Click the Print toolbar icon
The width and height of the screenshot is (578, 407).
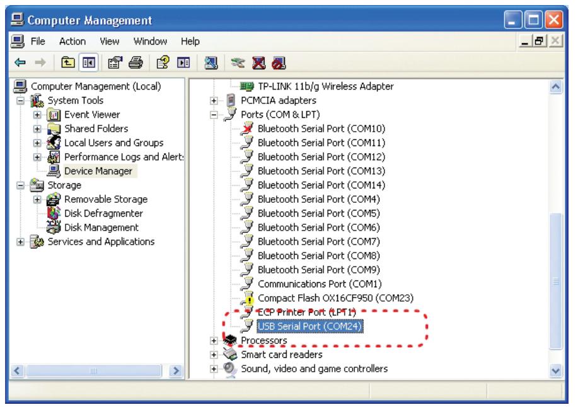136,62
